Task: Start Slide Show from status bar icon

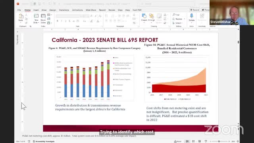Action: (x=206, y=141)
